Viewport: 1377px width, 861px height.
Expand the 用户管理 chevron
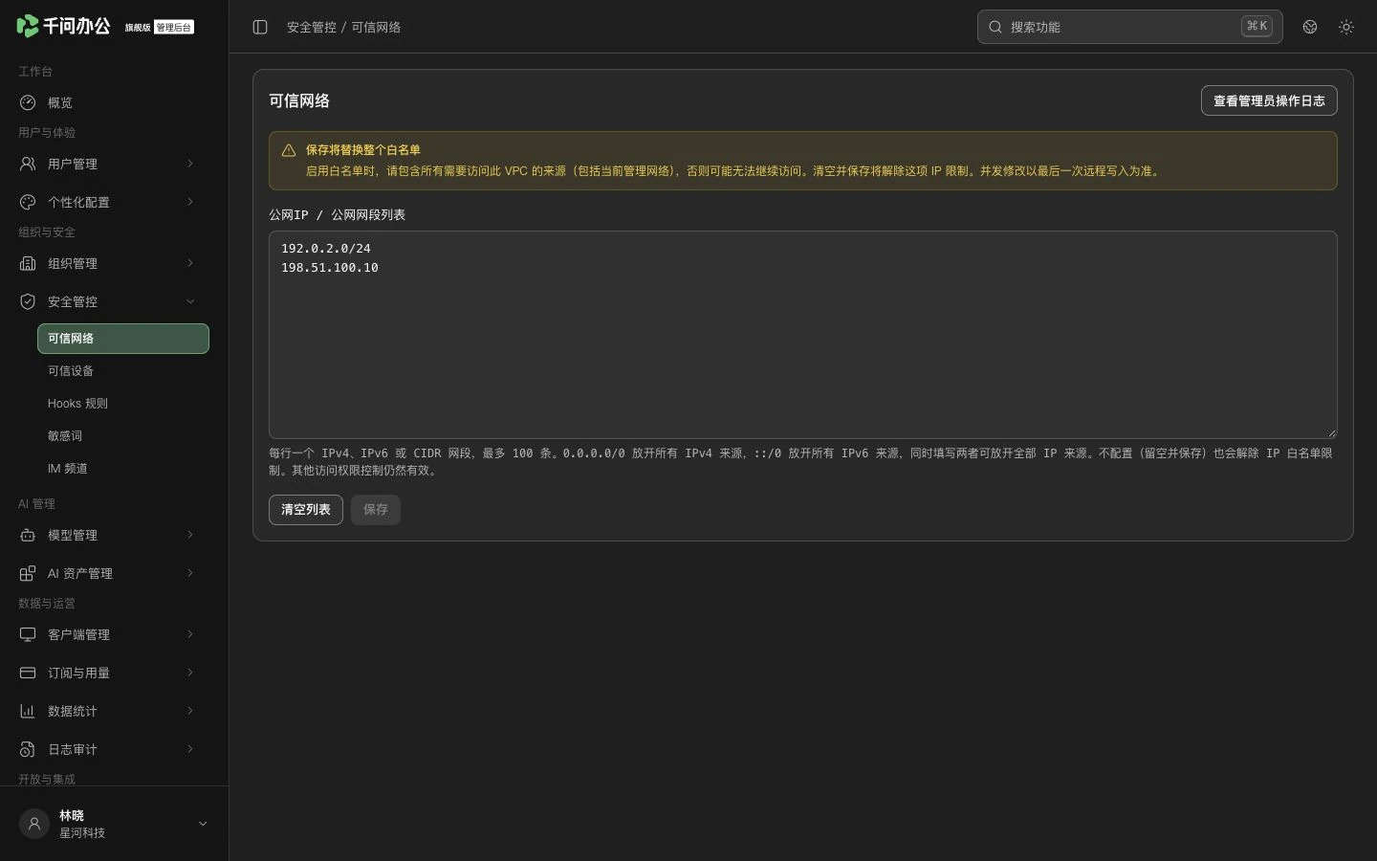190,164
